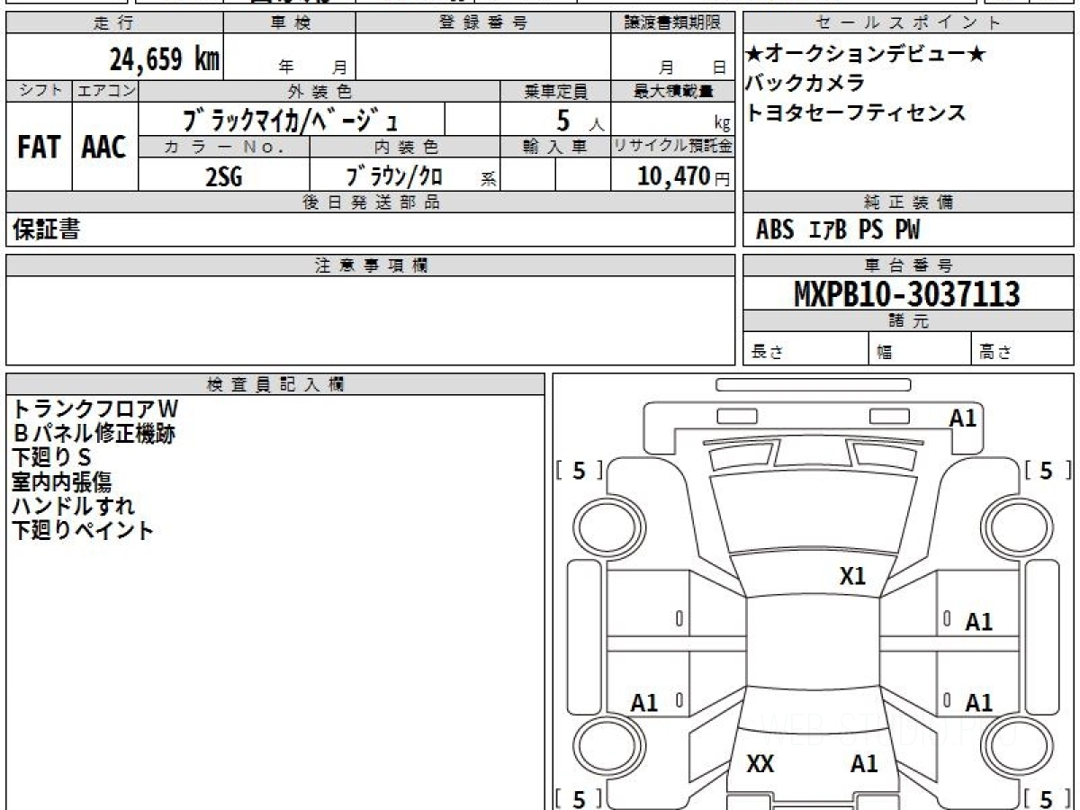Select the PW equipment label
This screenshot has height=810, width=1080.
[x=908, y=230]
